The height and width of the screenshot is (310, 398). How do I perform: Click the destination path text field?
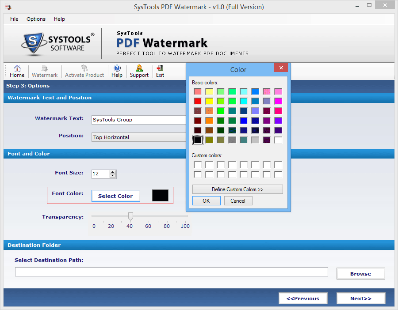pos(171,272)
